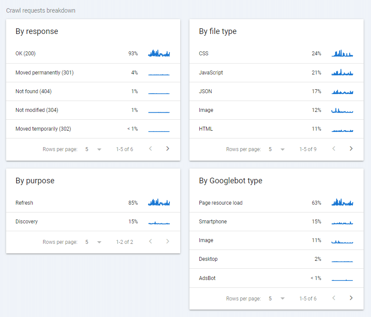Click the 93% value for OK (200)

point(133,54)
